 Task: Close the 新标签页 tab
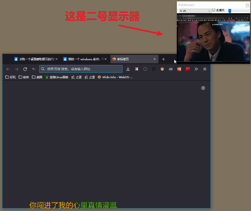point(155,59)
